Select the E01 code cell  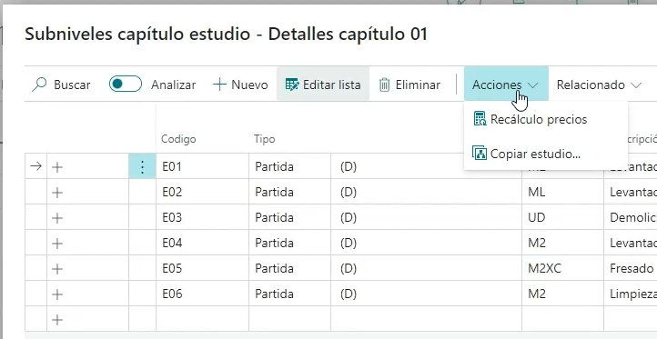202,166
